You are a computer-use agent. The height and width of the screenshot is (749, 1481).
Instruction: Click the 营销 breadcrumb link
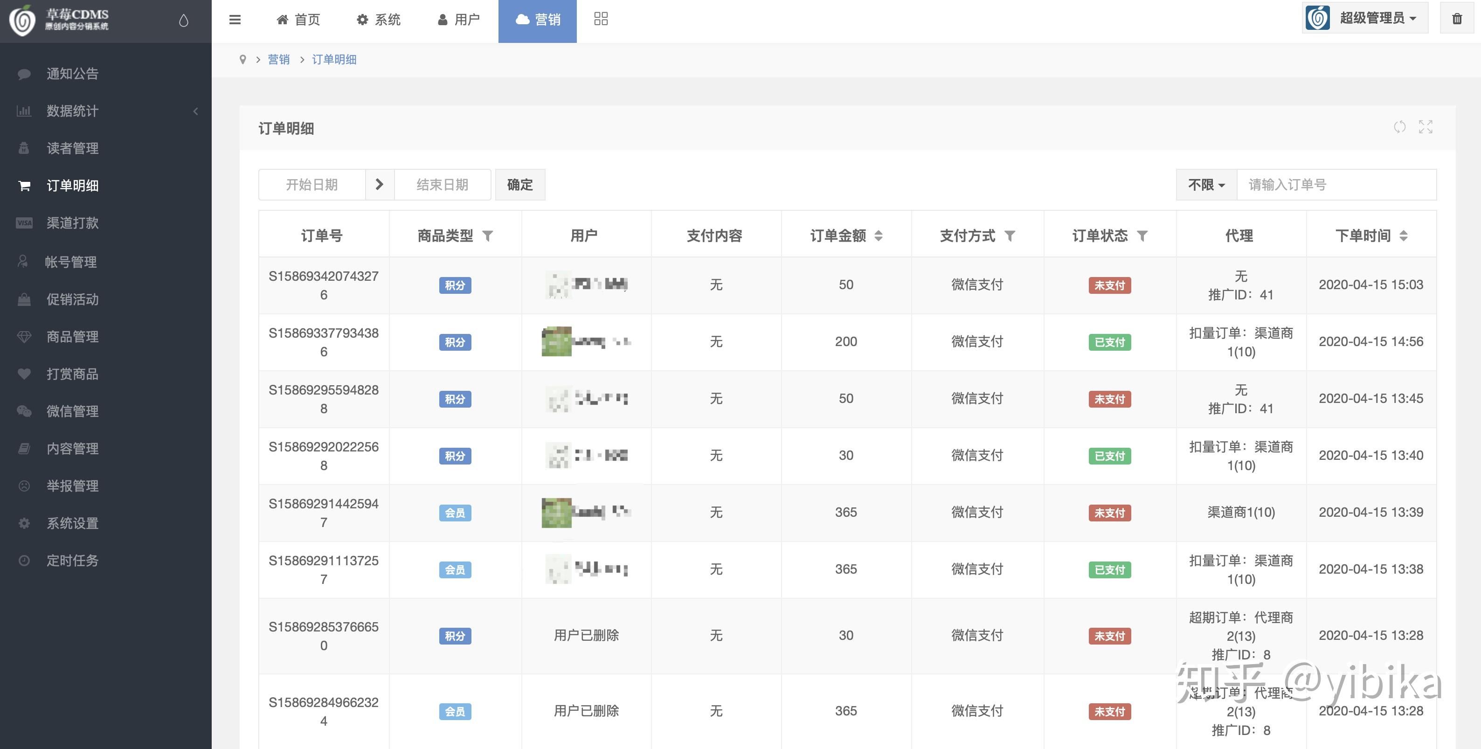(279, 59)
